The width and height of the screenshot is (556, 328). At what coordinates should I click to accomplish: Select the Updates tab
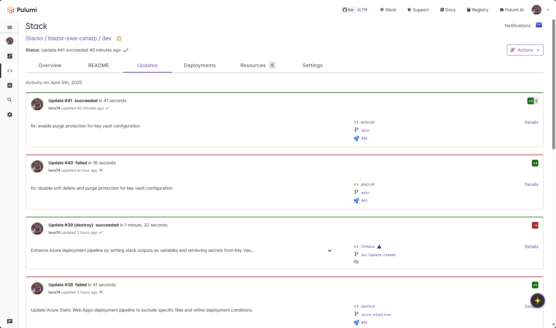tap(147, 65)
